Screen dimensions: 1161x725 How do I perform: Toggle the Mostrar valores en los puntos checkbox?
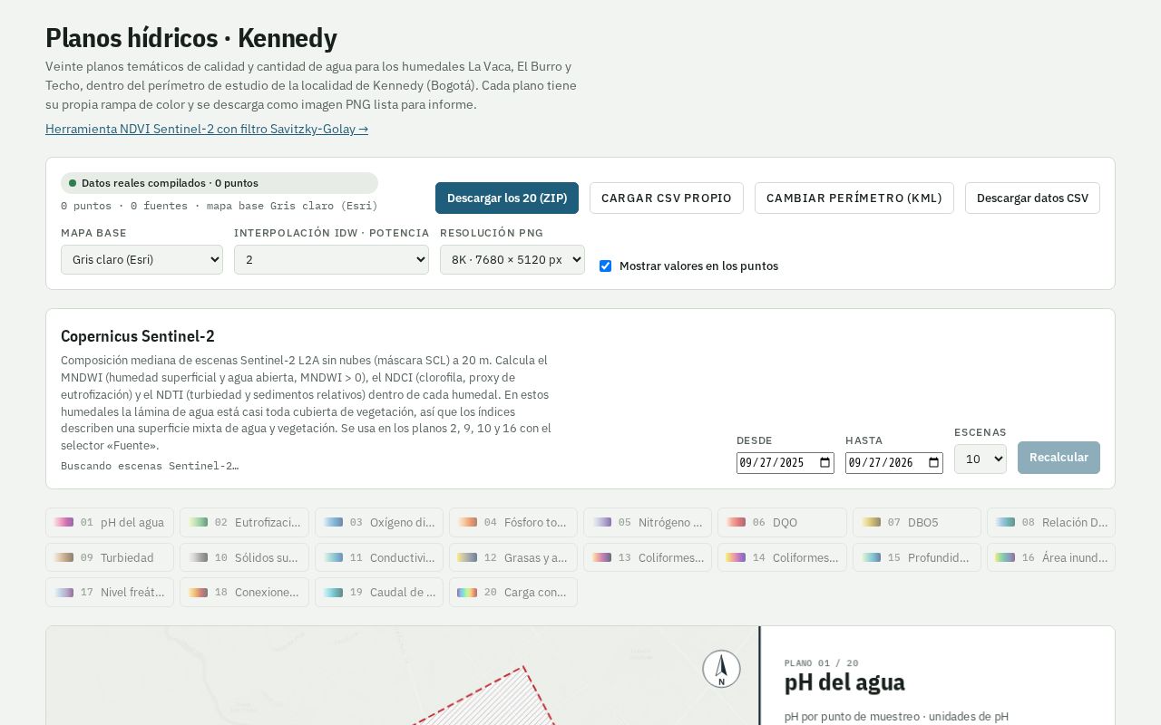click(605, 266)
